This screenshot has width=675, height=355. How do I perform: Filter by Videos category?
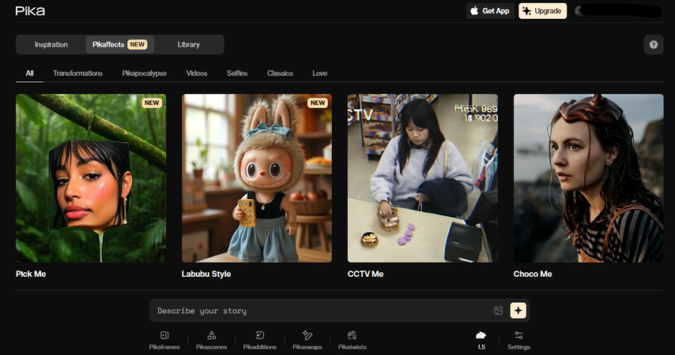coord(197,73)
